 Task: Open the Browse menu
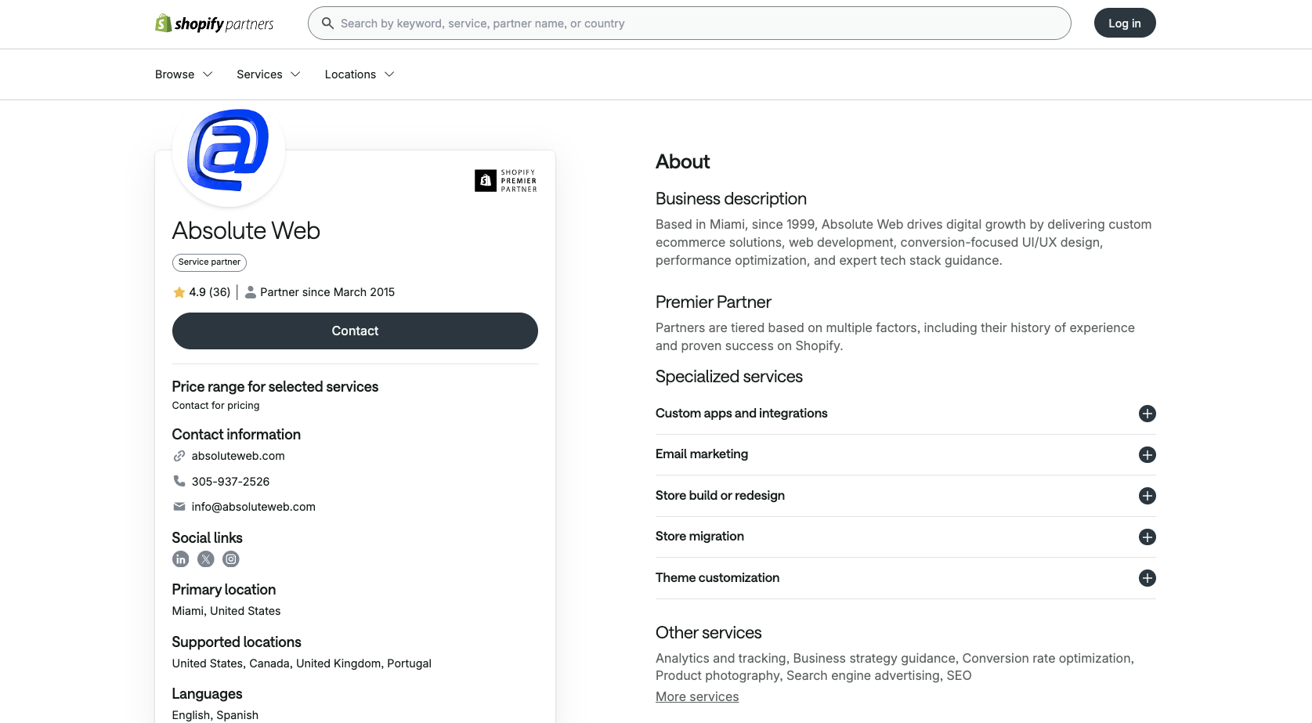pyautogui.click(x=183, y=74)
